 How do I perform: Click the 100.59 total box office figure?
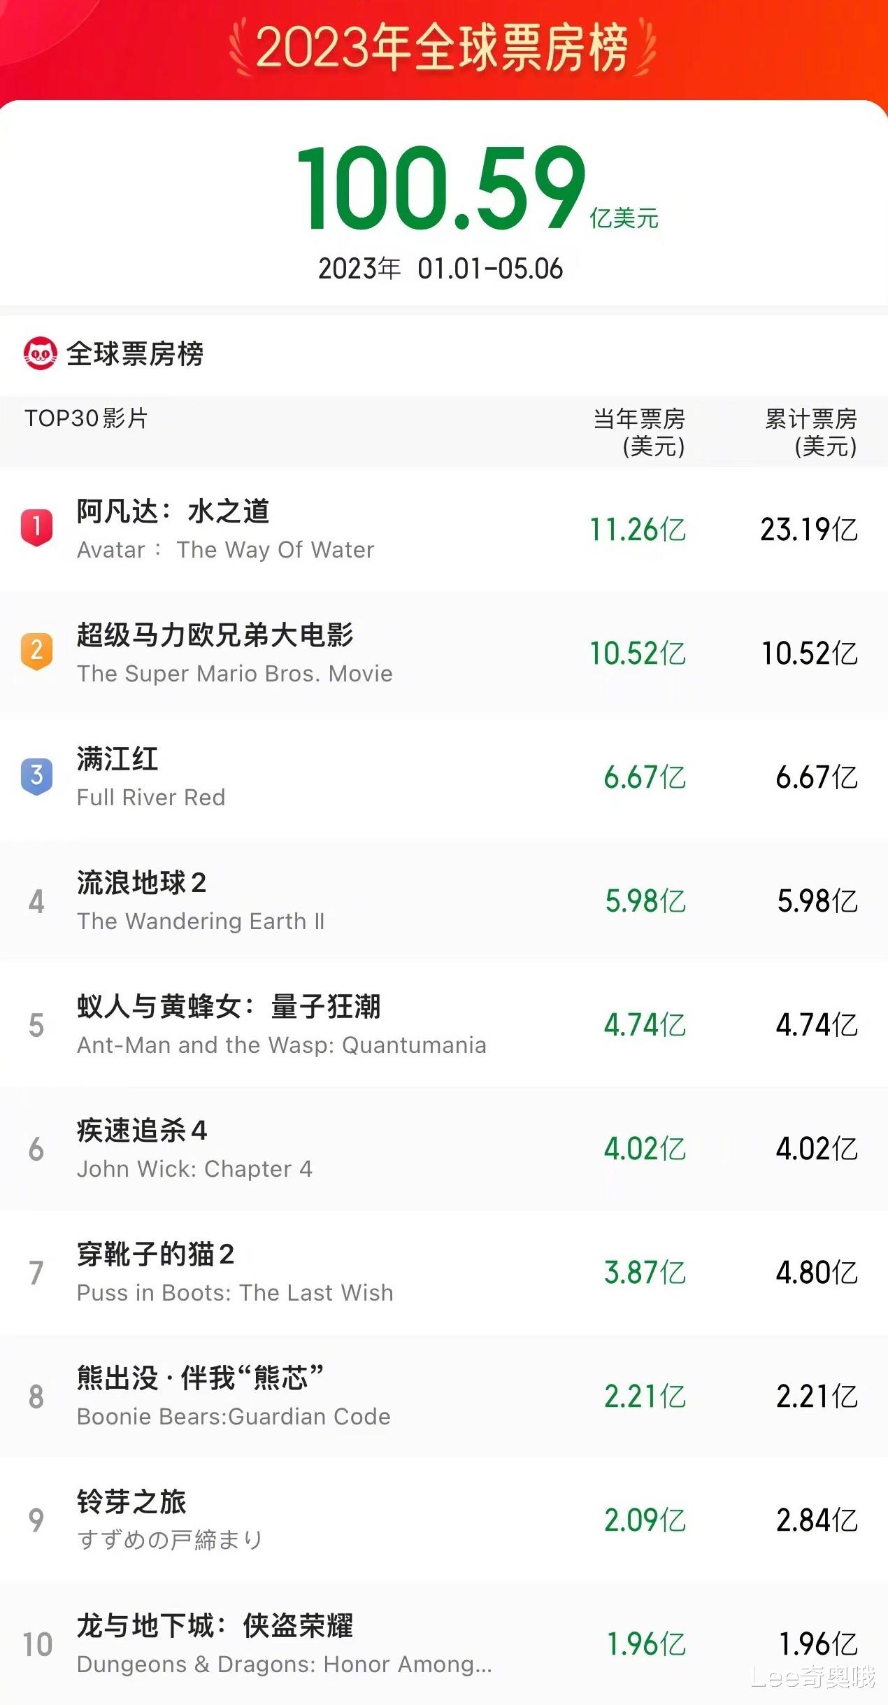click(x=442, y=188)
